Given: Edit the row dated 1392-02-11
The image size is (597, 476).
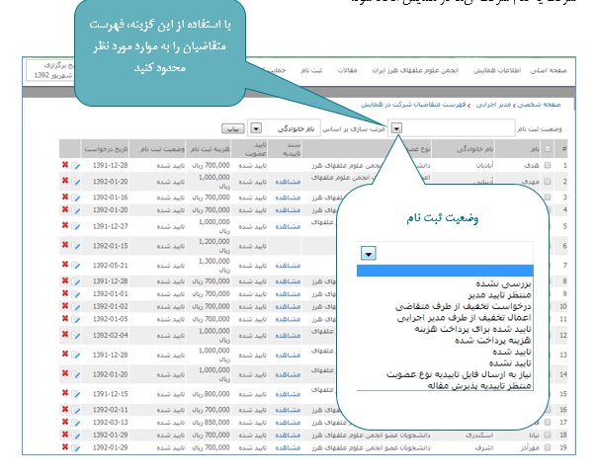Looking at the screenshot, I should [x=75, y=409].
